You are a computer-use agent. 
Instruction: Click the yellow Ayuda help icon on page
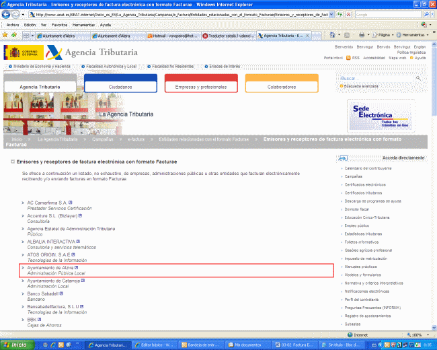pyautogui.click(x=411, y=58)
